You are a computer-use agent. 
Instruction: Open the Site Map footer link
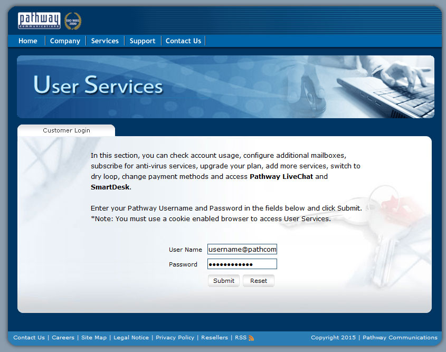click(94, 338)
